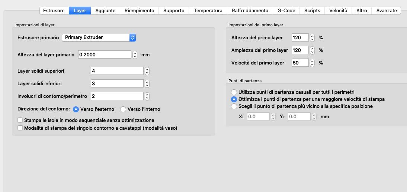
Task: Switch to the Riempimento tab
Action: pos(139,11)
